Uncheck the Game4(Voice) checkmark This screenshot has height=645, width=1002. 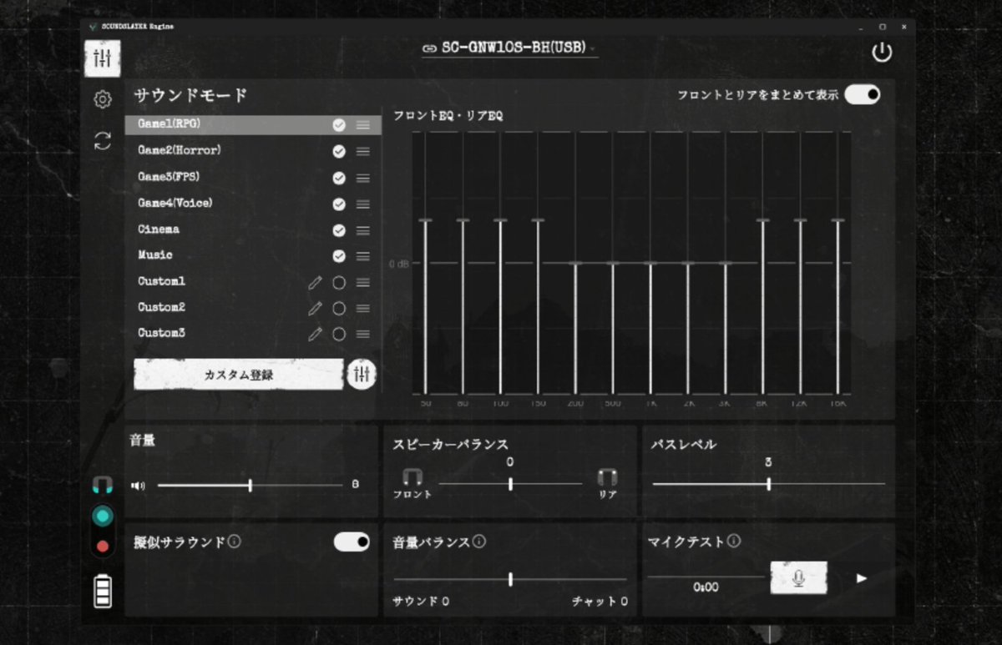pos(338,204)
